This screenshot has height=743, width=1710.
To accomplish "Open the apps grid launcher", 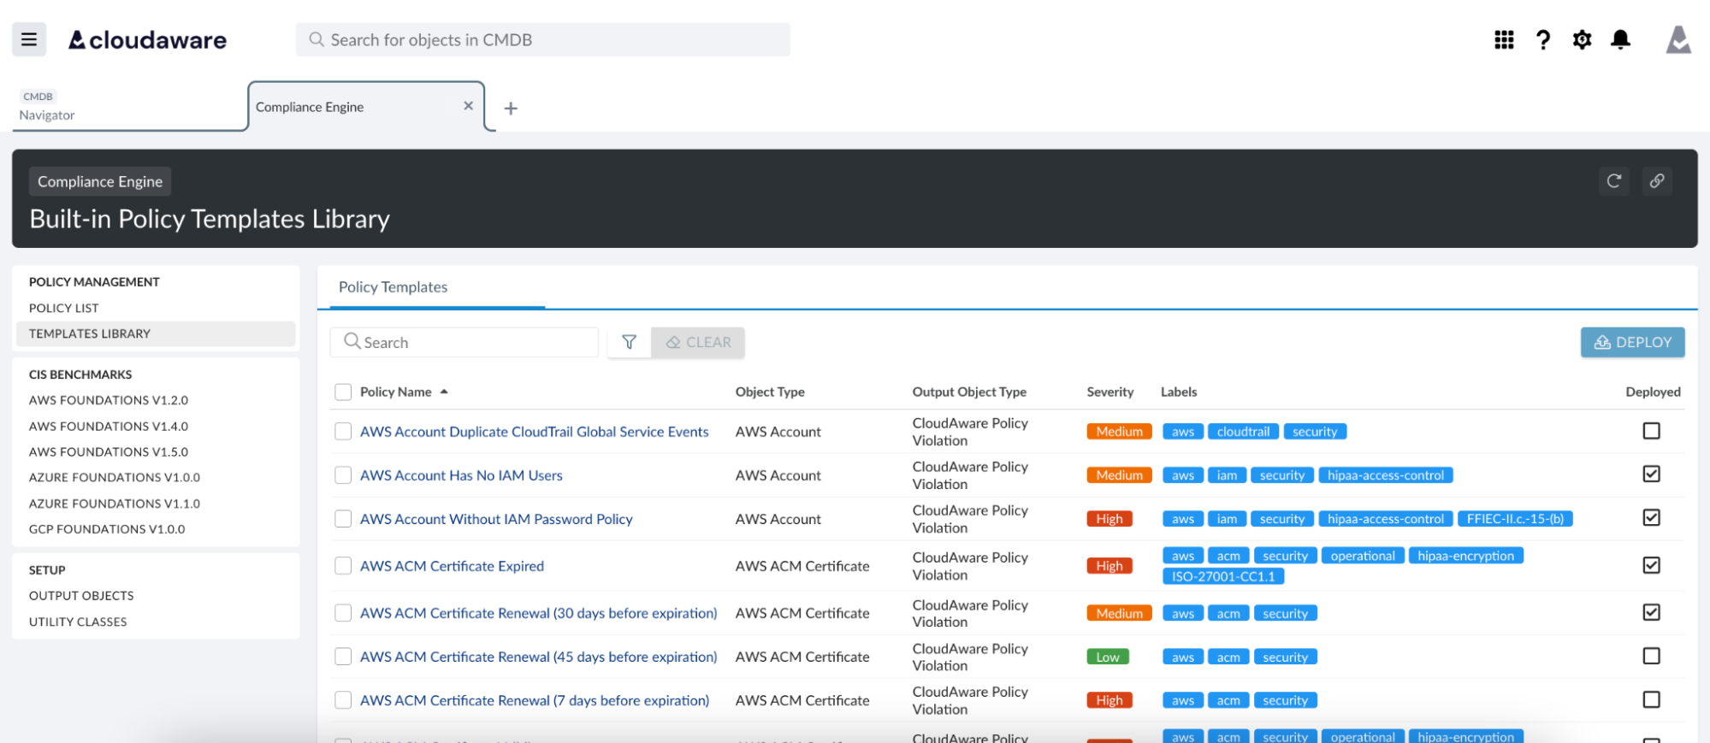I will click(x=1504, y=40).
